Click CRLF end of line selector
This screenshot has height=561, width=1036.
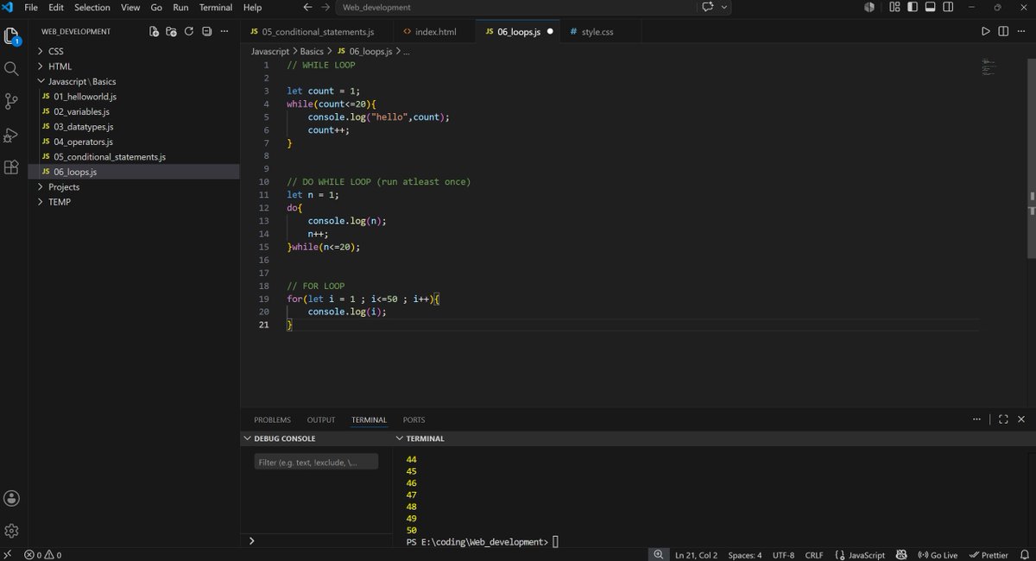click(814, 555)
